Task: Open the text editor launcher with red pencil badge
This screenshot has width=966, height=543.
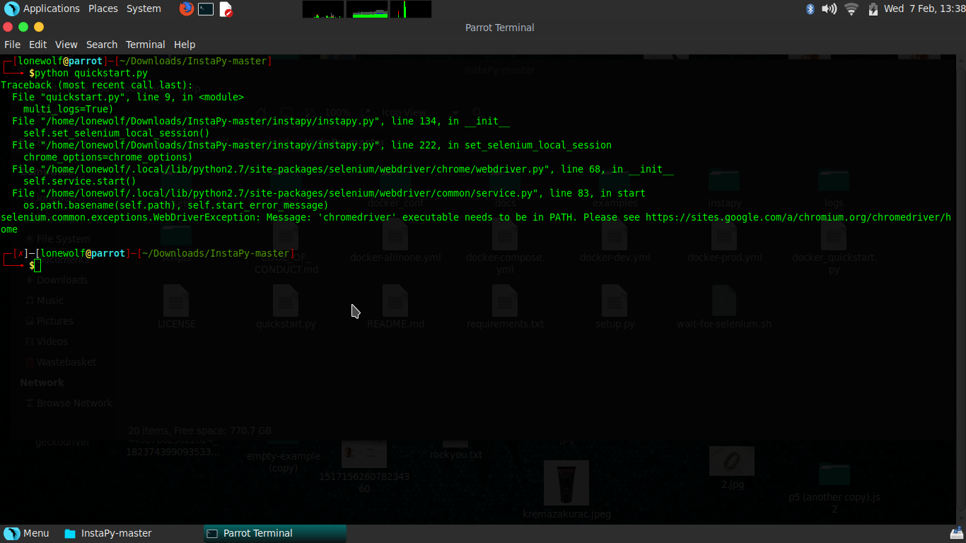Action: click(226, 9)
